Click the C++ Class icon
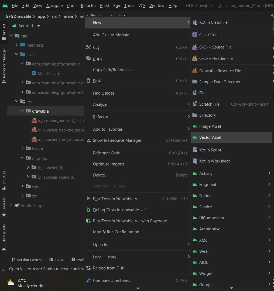This screenshot has height=291, width=274. point(195,34)
